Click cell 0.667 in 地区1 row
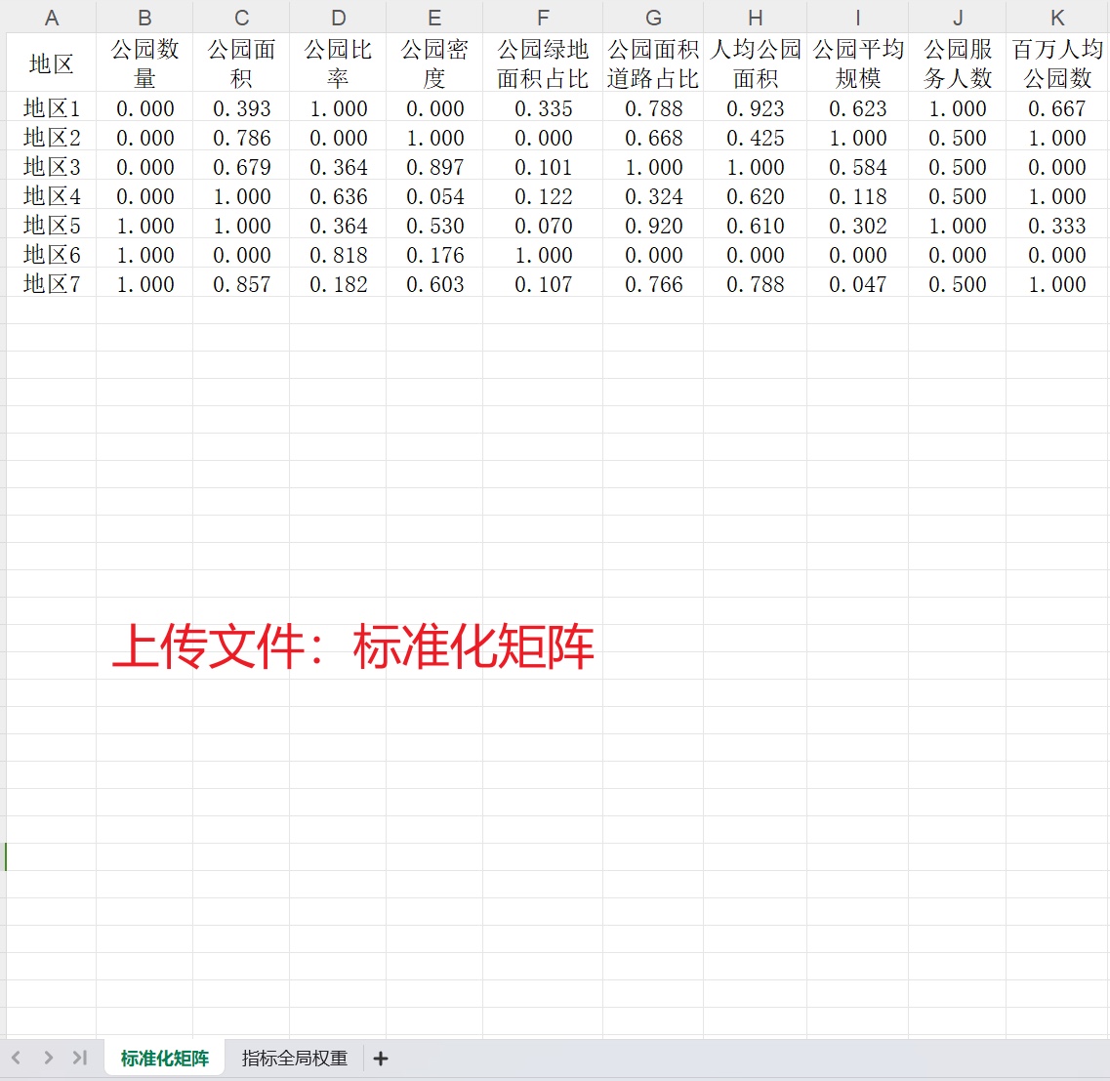Screen dimensions: 1110x1081 point(1057,108)
